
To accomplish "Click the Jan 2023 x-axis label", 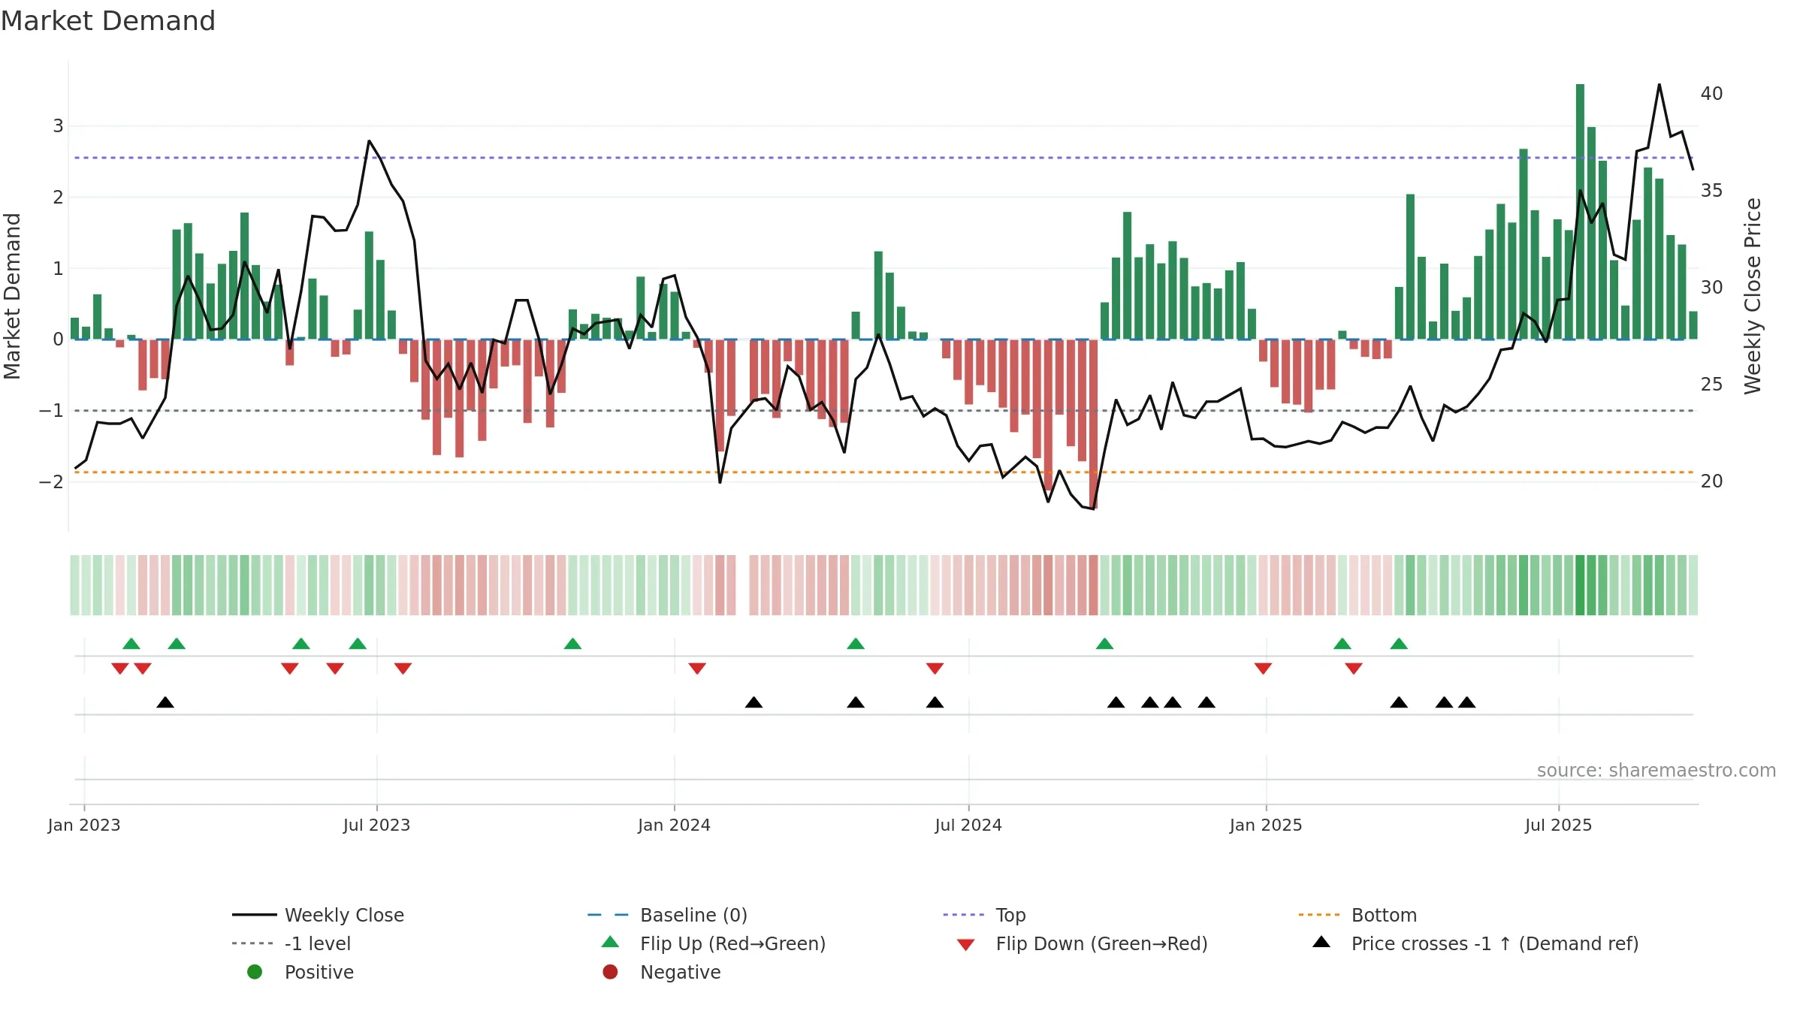I will click(x=84, y=825).
